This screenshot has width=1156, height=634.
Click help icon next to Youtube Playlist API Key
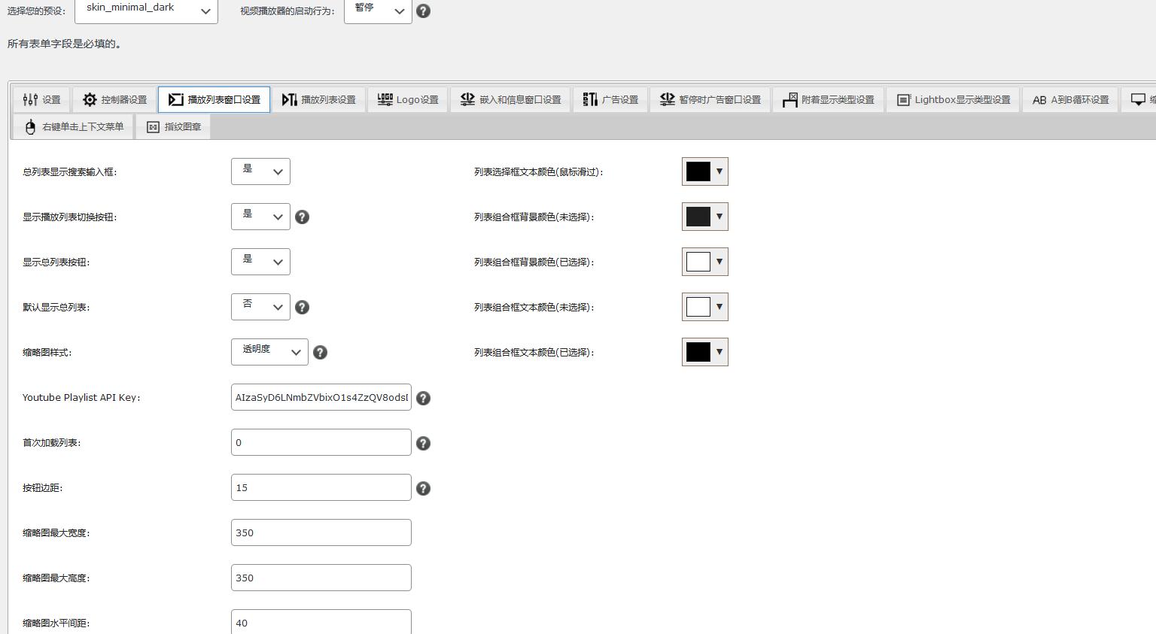point(424,398)
